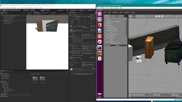Insert a sphere shape in Gazebo
This screenshot has height=102, width=182.
[x=160, y=16]
